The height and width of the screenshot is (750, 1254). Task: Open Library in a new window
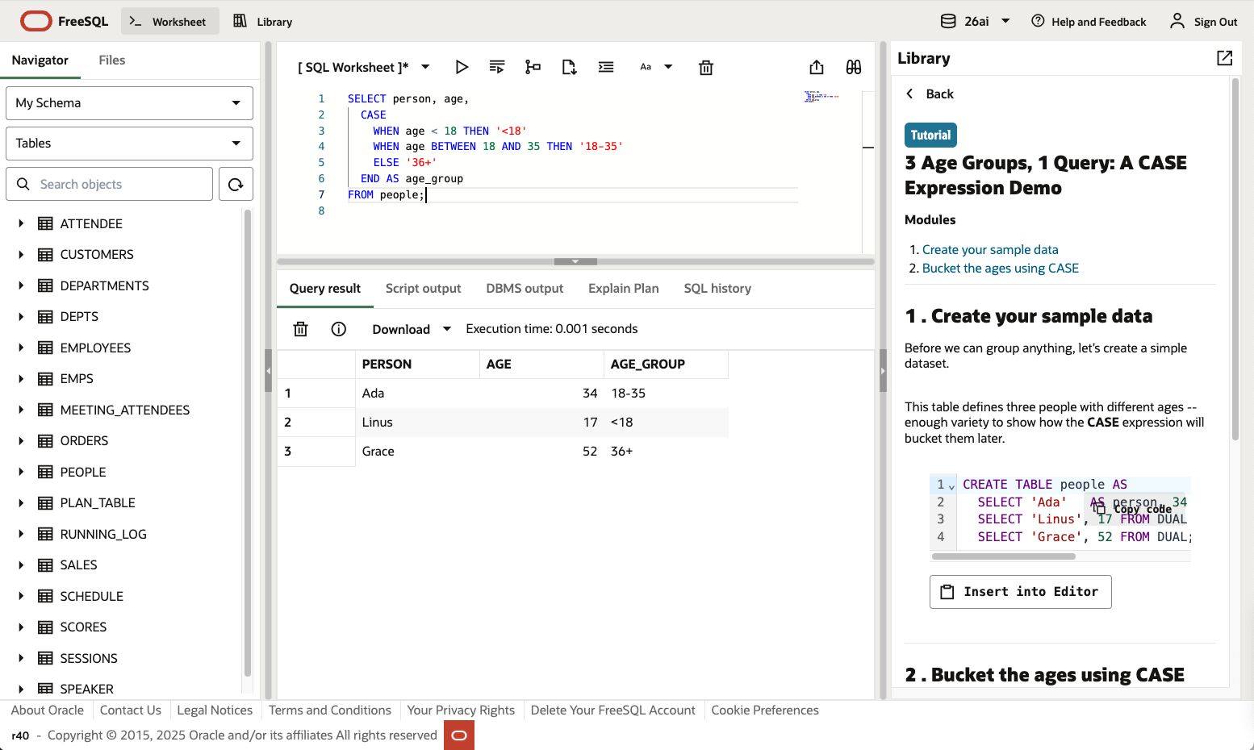pyautogui.click(x=1224, y=58)
